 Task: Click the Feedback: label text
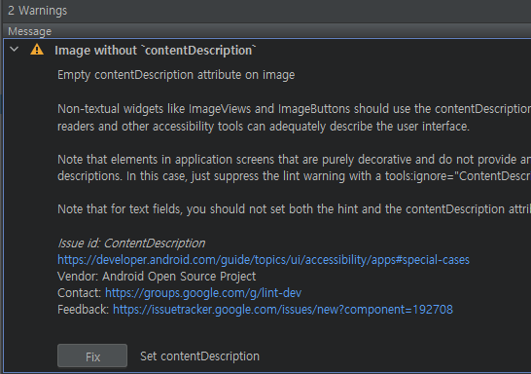(83, 310)
